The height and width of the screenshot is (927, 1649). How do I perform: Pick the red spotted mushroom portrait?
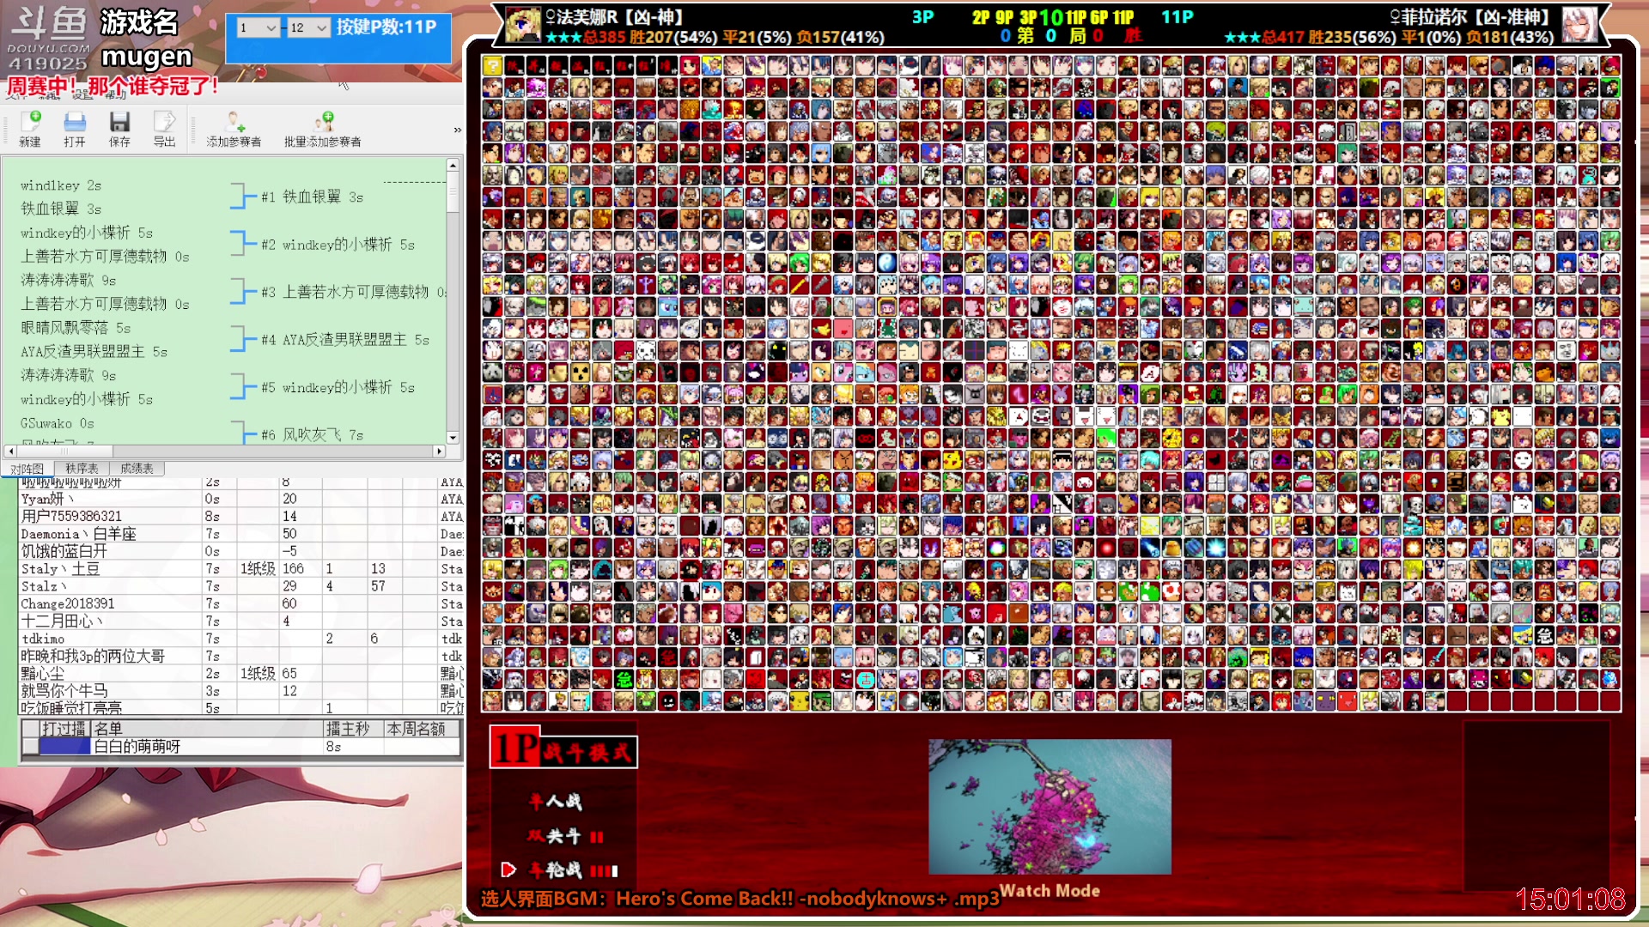(x=1171, y=591)
